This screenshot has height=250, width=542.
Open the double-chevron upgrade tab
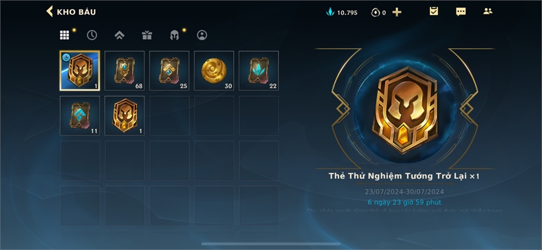click(119, 35)
